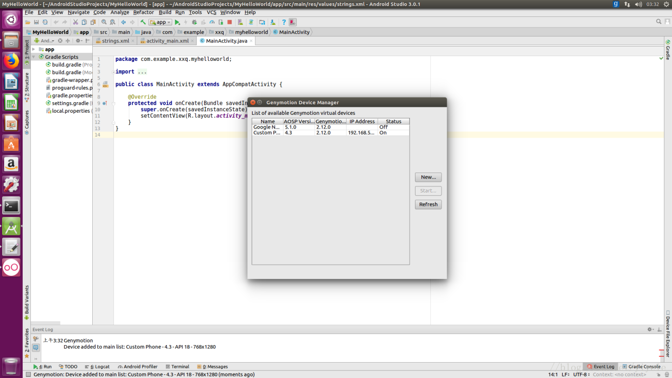Click the Open folder toolbar icon
The width and height of the screenshot is (672, 378).
click(28, 22)
